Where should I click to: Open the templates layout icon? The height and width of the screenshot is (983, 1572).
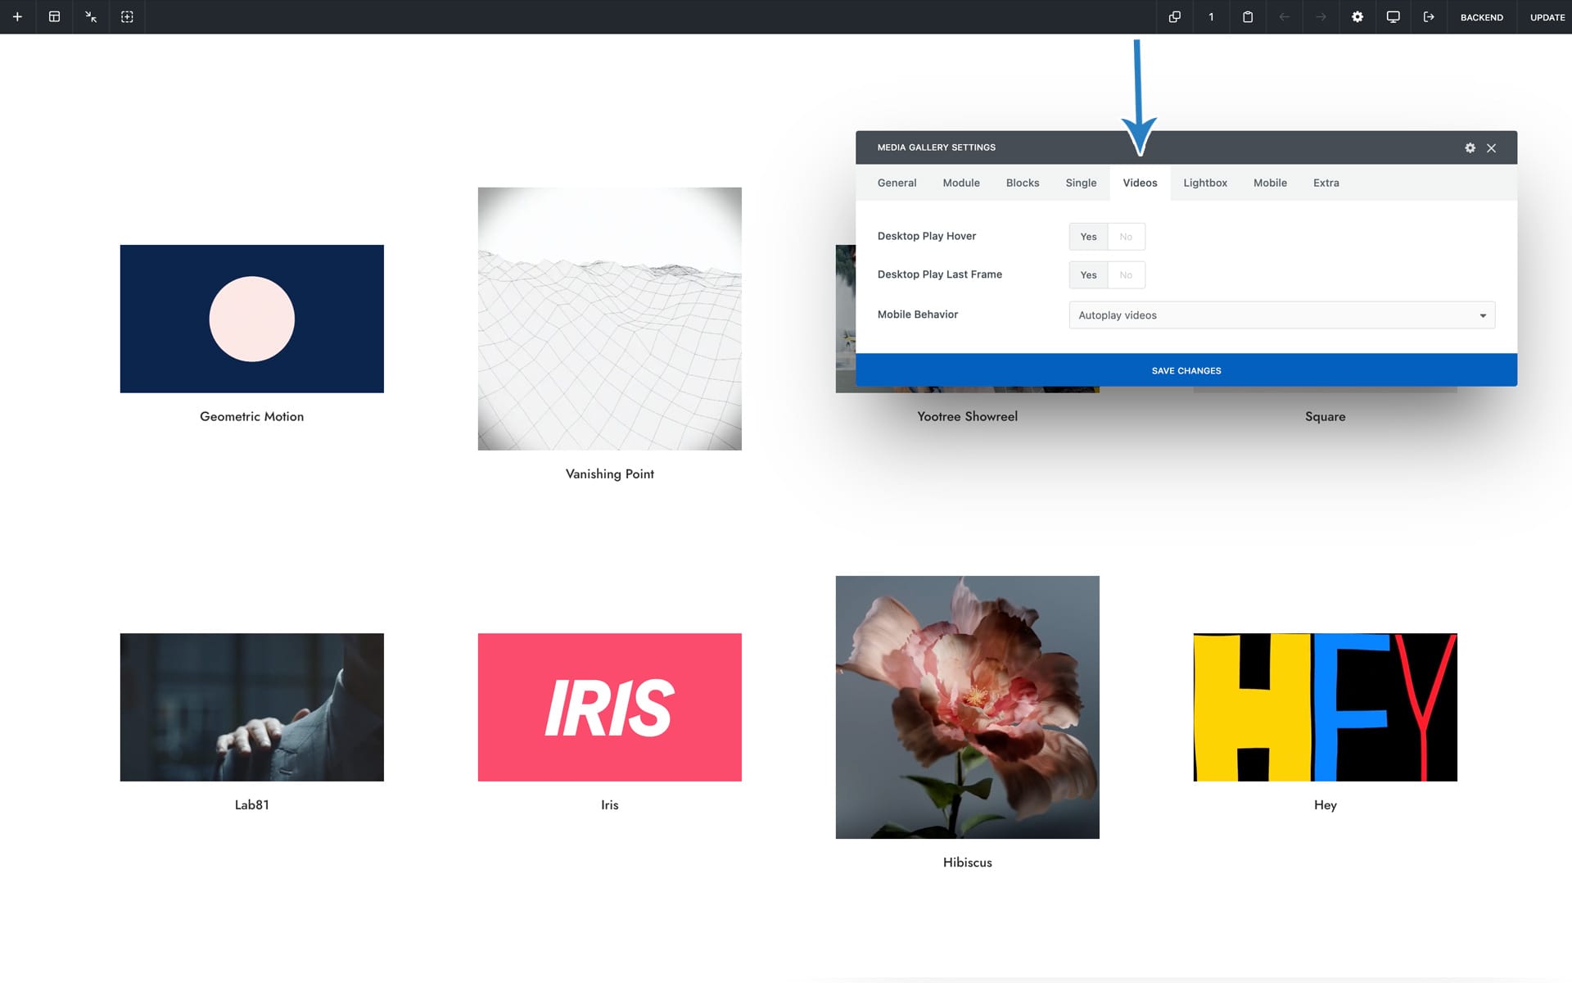coord(54,16)
